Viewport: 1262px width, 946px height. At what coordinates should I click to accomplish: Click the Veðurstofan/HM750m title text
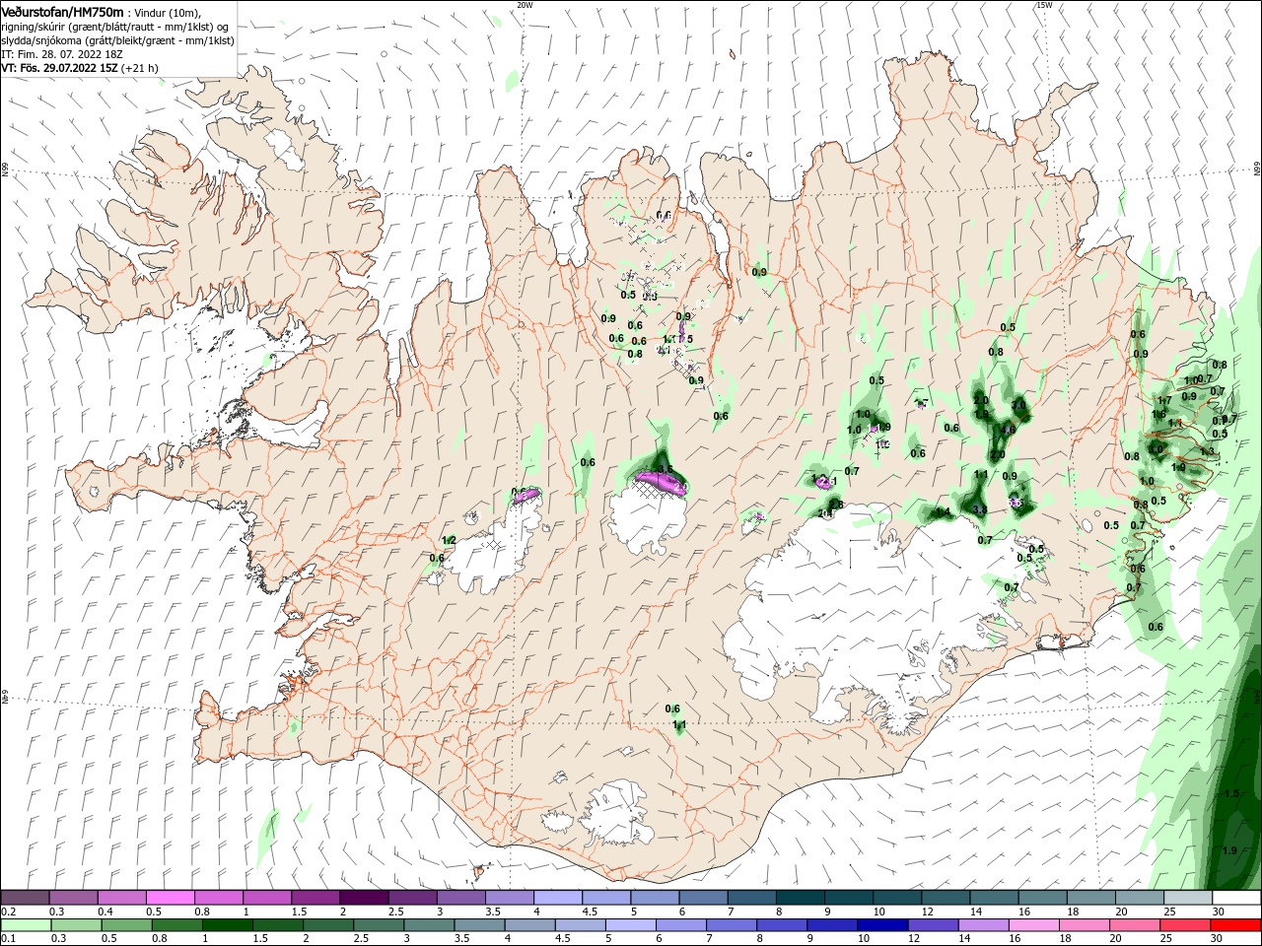(62, 11)
